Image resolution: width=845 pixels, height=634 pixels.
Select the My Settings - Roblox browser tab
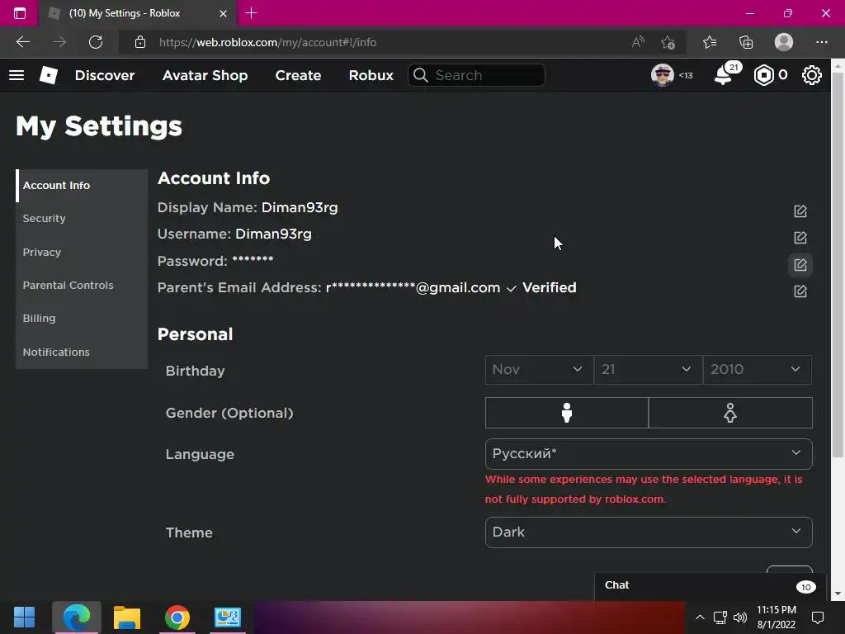138,13
